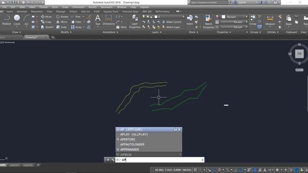Open the File menu
Image resolution: width=308 pixels, height=173 pixels.
[4, 7]
